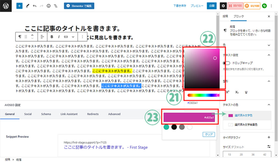This screenshot has height=162, width=278.
Task: Insert a link using the link icon
Action: coord(66,37)
